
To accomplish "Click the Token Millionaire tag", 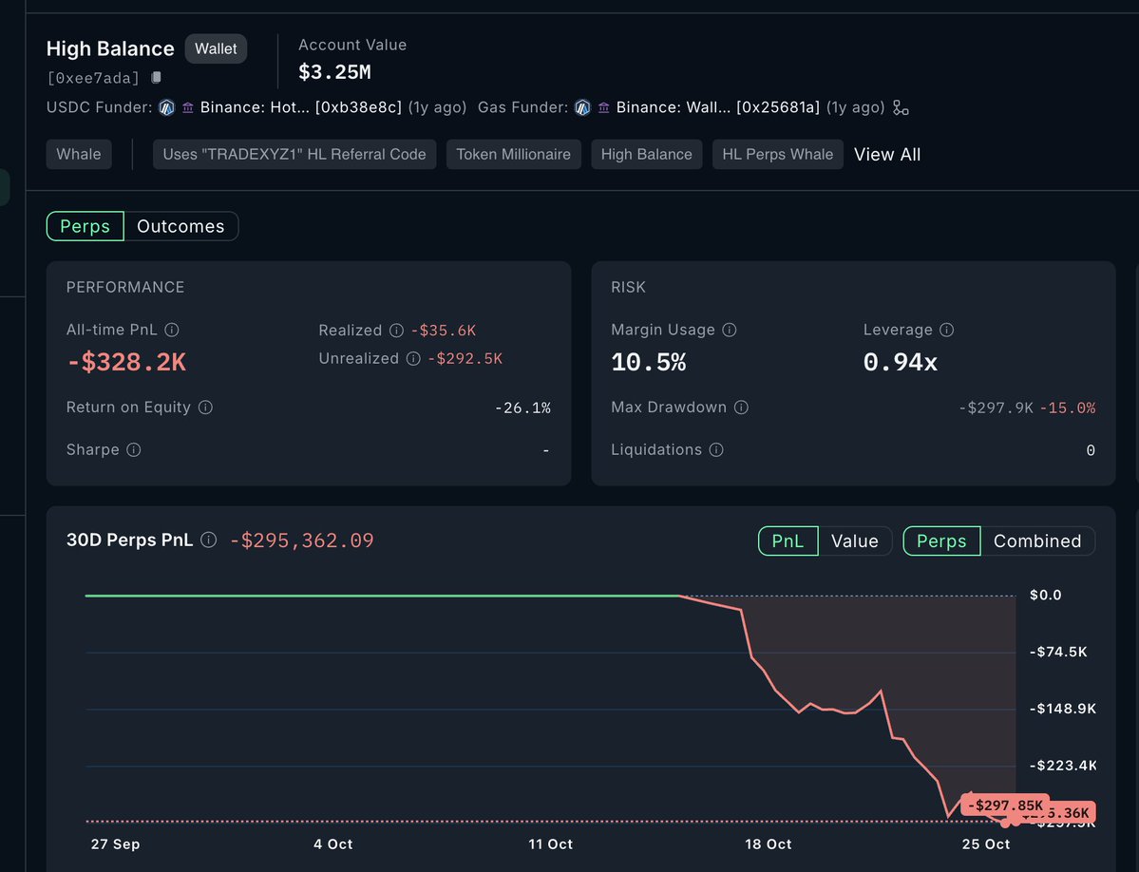I will pyautogui.click(x=514, y=154).
